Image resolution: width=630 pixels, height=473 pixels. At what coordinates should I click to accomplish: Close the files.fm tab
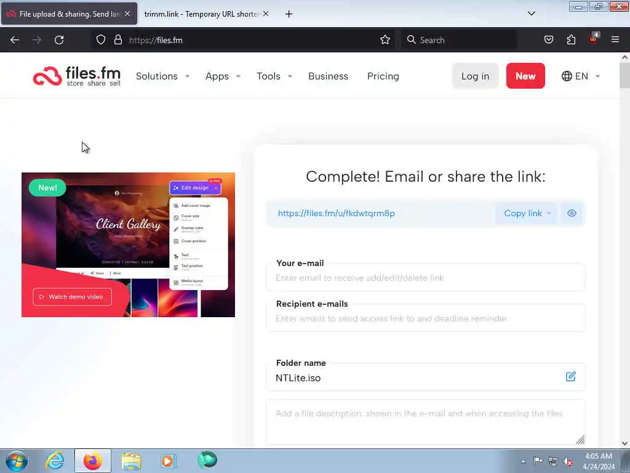pyautogui.click(x=127, y=14)
